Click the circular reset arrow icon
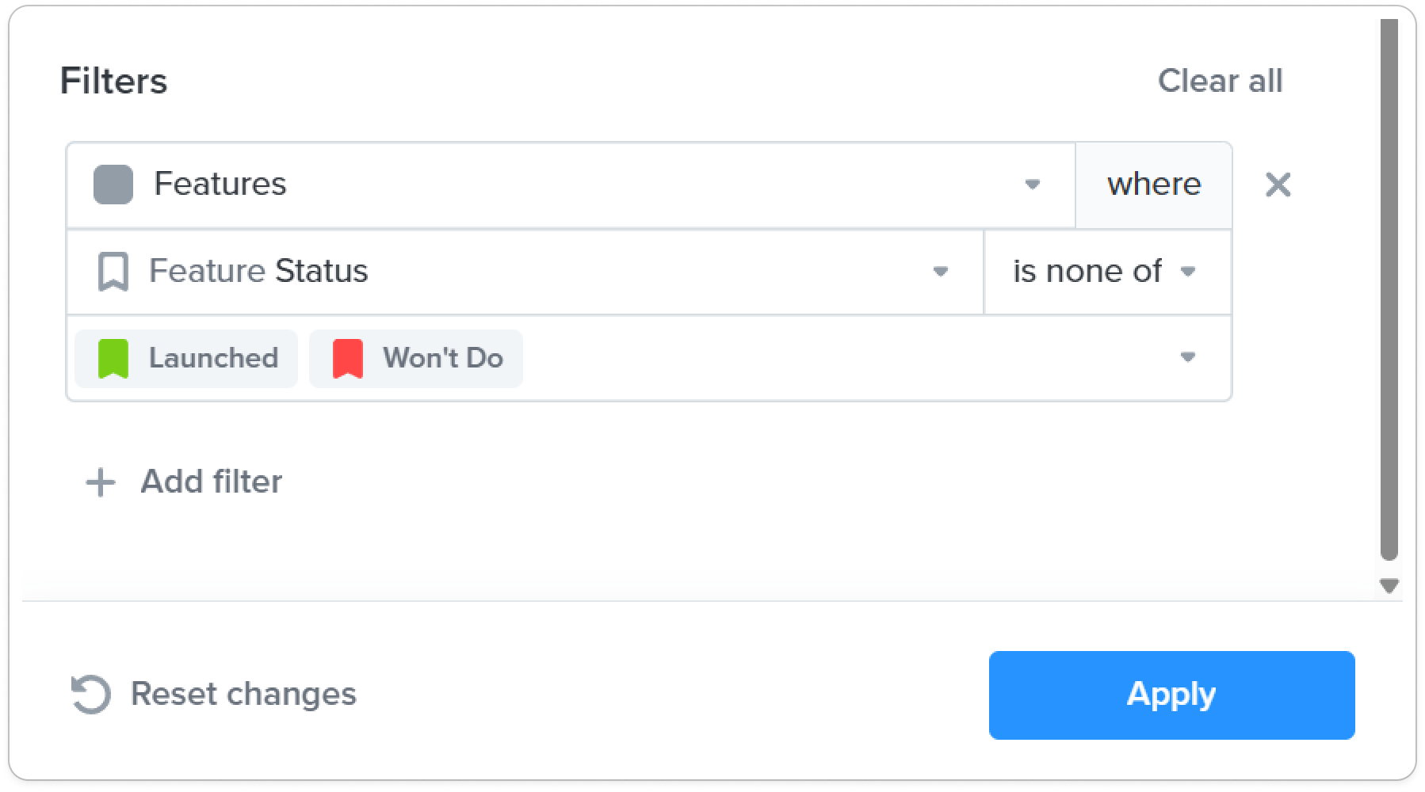 [x=90, y=695]
